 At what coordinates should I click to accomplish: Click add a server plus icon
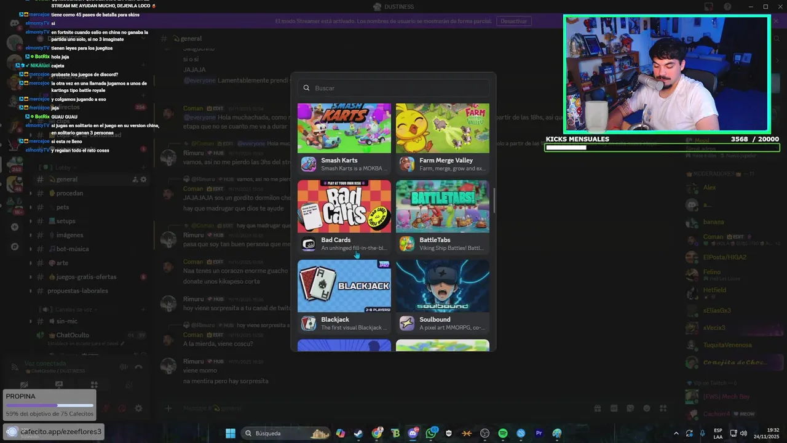(x=15, y=226)
